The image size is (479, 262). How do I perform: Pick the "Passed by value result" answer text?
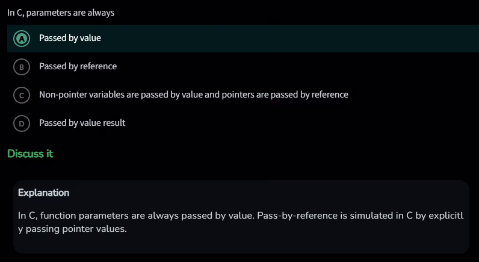(x=82, y=123)
